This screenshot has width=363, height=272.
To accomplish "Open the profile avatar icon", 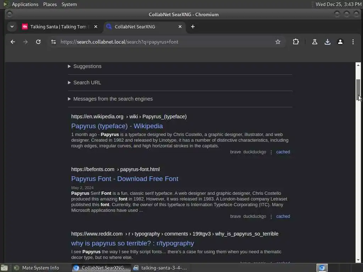I will [x=340, y=42].
